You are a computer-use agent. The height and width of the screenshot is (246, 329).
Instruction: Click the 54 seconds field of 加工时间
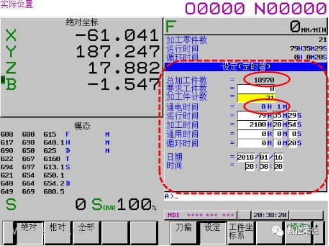click(293, 125)
